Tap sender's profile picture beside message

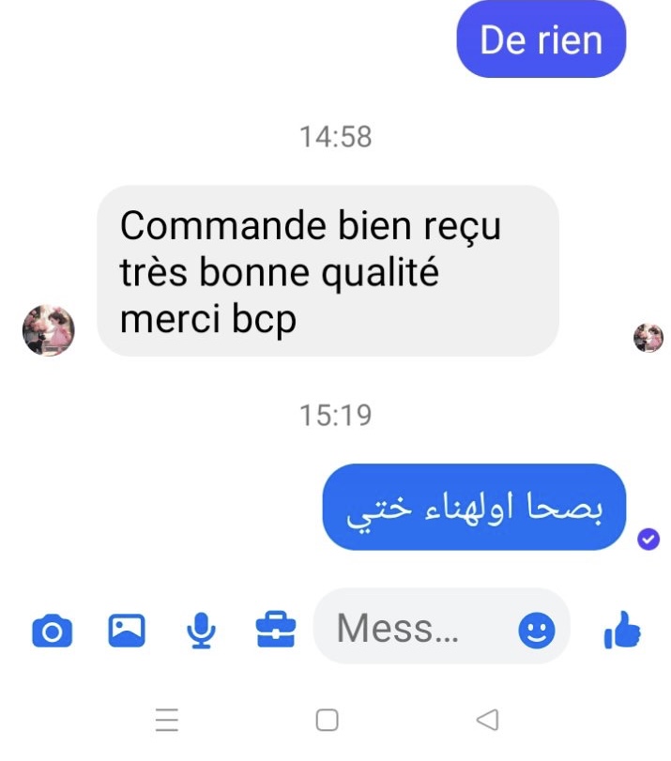click(49, 330)
